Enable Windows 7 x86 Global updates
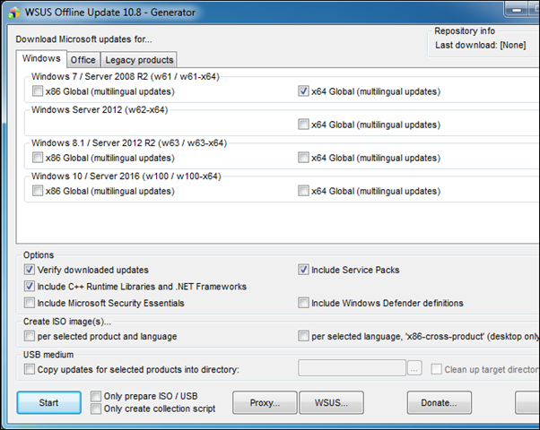 coord(37,91)
